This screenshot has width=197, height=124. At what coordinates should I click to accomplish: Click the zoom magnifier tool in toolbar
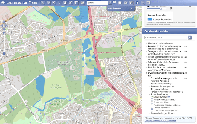48,3
